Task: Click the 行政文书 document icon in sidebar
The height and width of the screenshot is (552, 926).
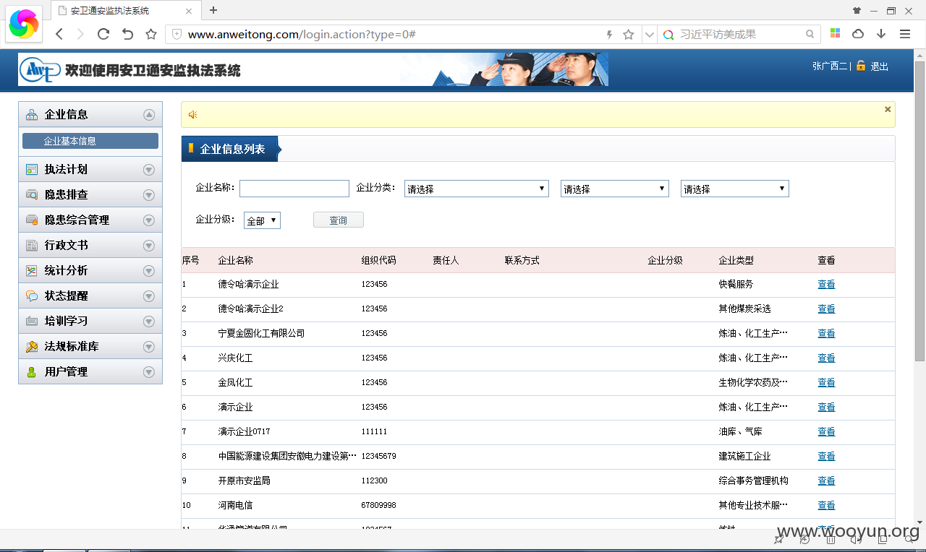Action: point(32,245)
